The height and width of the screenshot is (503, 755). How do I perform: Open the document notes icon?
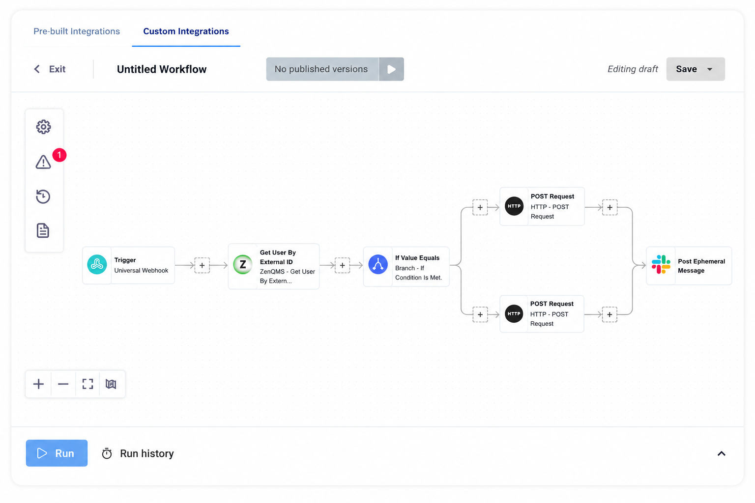click(x=43, y=230)
